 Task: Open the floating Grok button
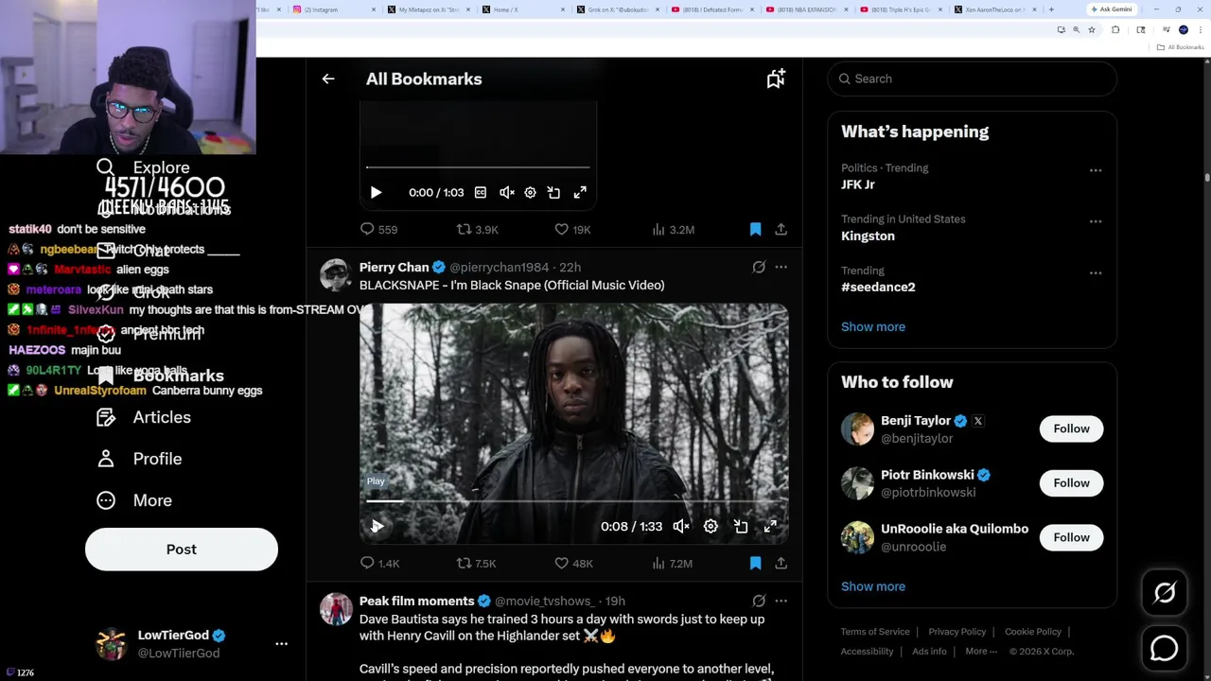pos(1165,593)
